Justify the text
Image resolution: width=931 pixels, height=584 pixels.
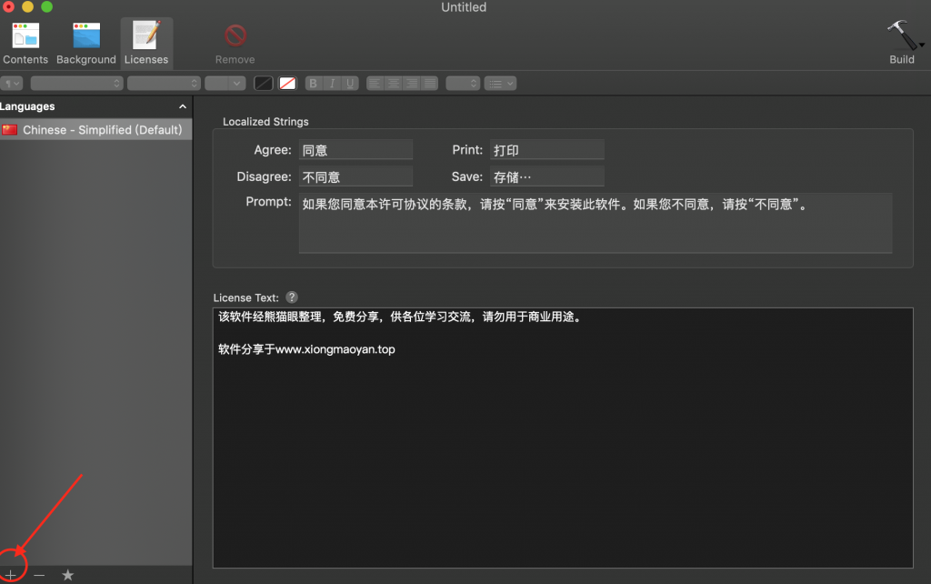(429, 83)
